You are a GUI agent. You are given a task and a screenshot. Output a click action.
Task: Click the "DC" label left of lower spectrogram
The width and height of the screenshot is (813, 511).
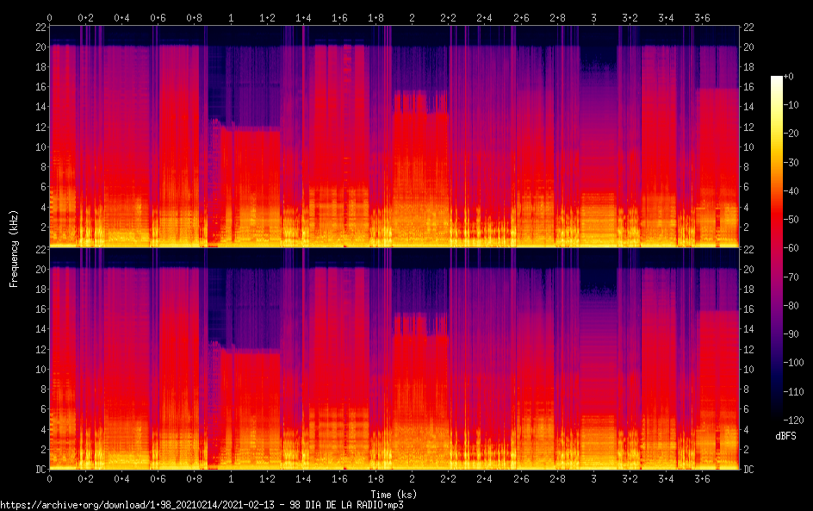tap(41, 469)
